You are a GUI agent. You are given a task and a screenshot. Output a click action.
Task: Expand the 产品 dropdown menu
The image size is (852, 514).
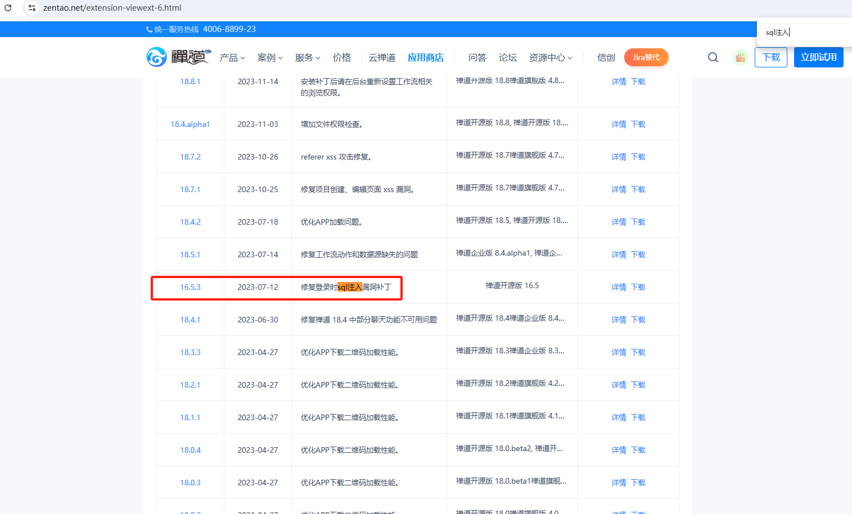(x=232, y=58)
